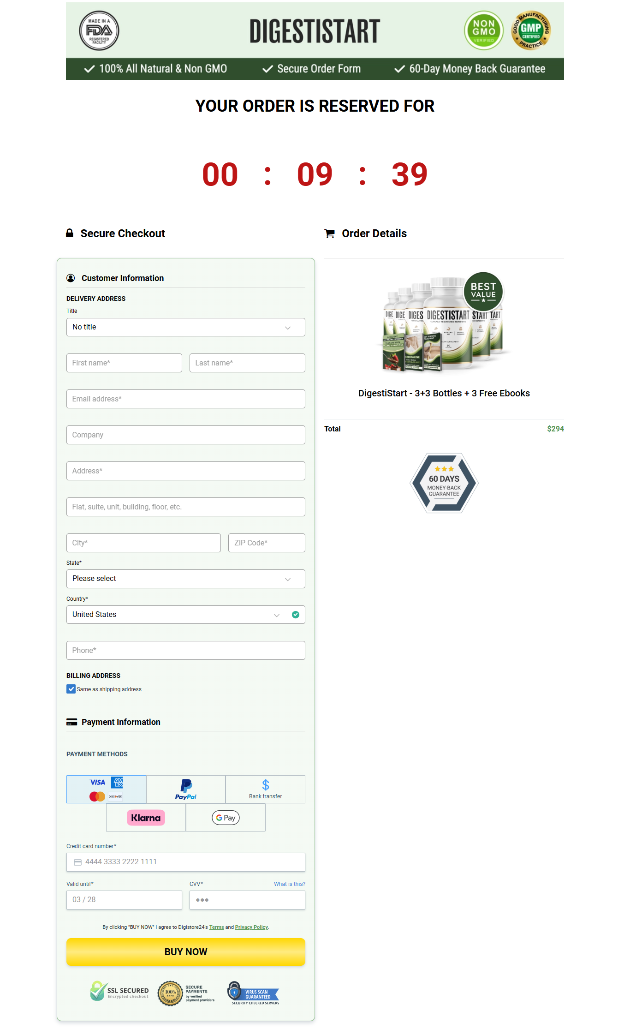Click the BUY NOW button
Screen dimensions: 630x1035
tap(186, 952)
